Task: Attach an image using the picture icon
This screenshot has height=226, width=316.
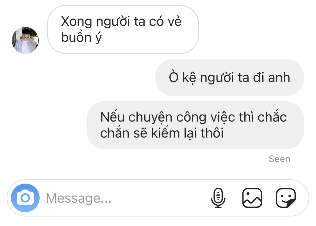Action: (x=252, y=198)
